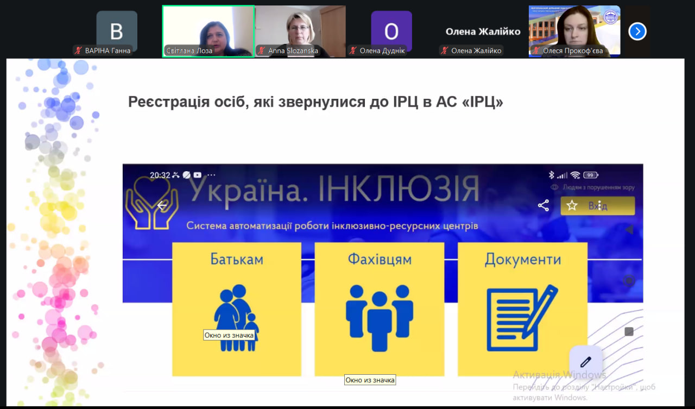695x409 pixels.
Task: Select Світлана Лоза's video thumbnail
Action: pos(208,31)
